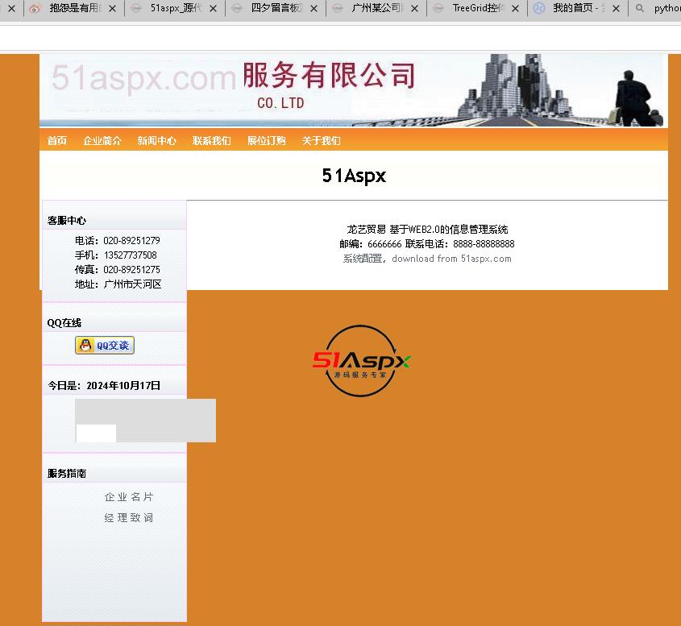Switch to the 广州某公司 browser tab
The height and width of the screenshot is (626, 681).
click(376, 8)
